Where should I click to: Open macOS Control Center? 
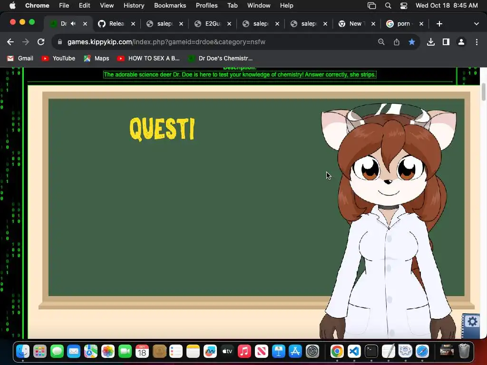tap(403, 6)
